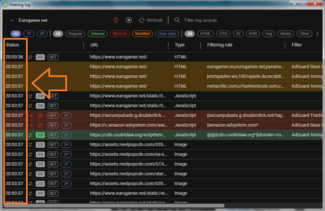Screen dimensions: 325x211
Task: Select URL https://securepubads.g.doubleclick.…
Action: [128, 115]
